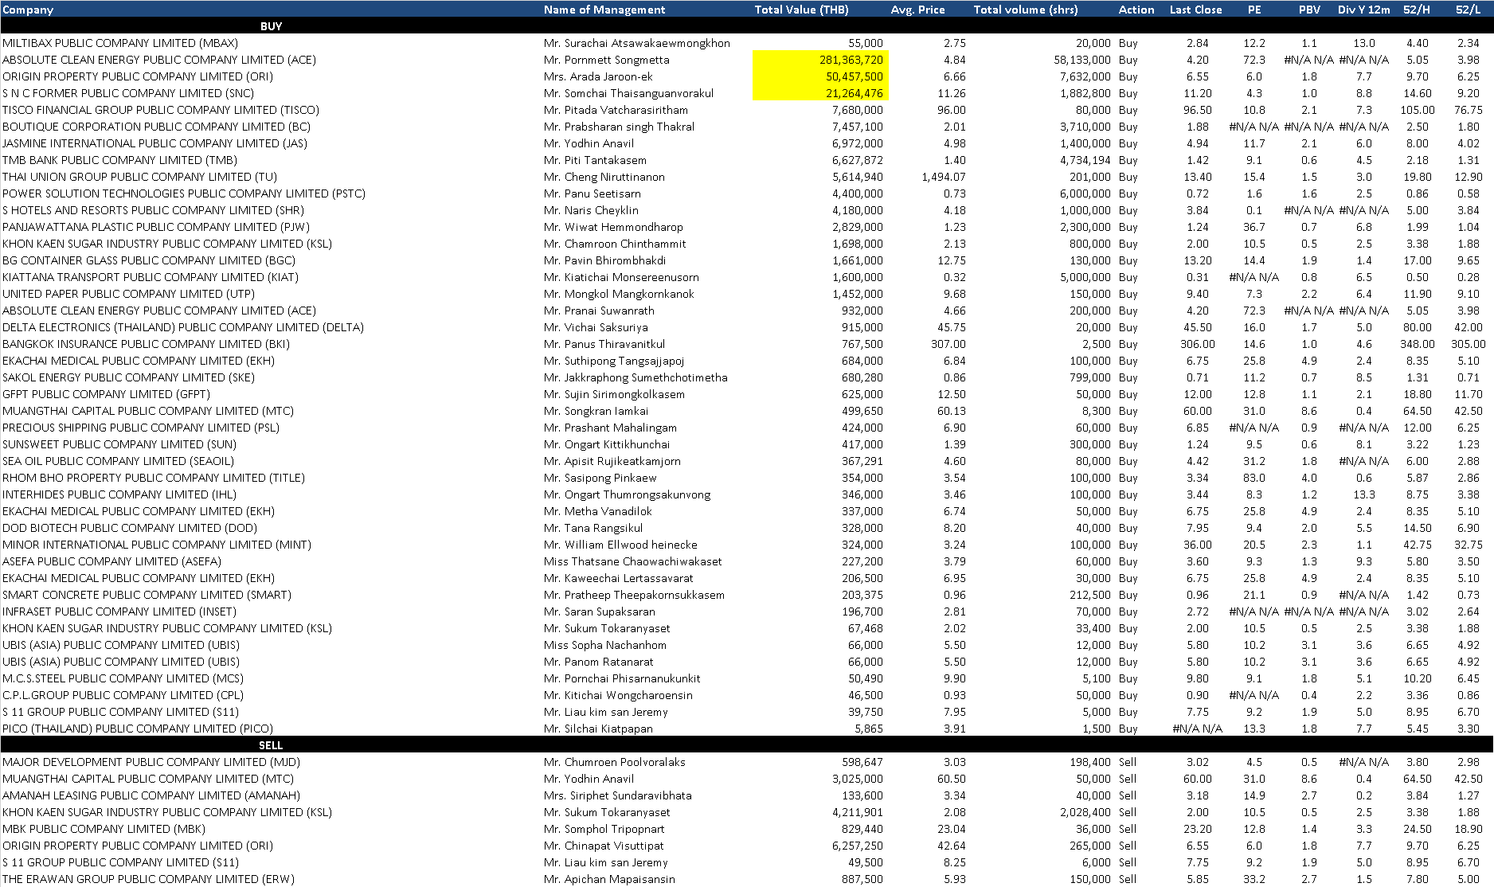Click THAI UNION GROUP (TU) cell
The height and width of the screenshot is (887, 1494).
139,177
